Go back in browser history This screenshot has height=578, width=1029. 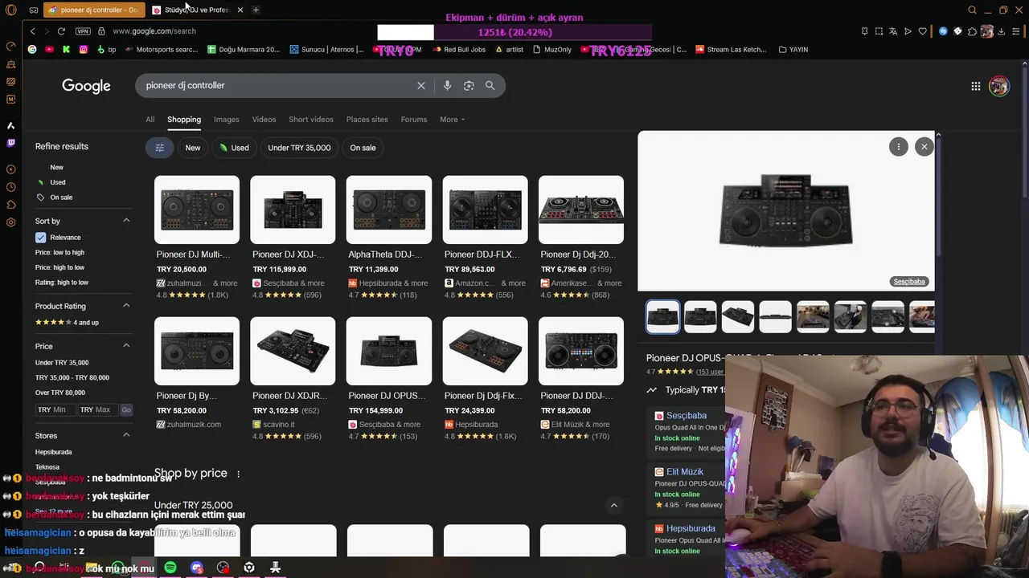[x=32, y=31]
